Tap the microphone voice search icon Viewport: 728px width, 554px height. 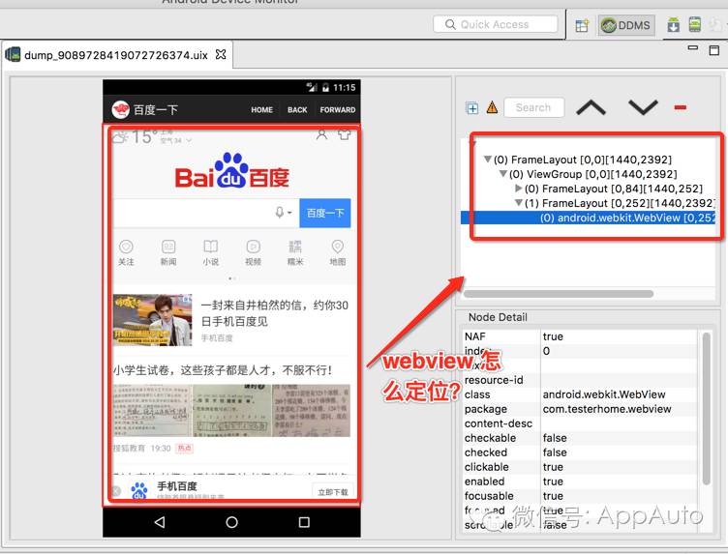(x=280, y=213)
